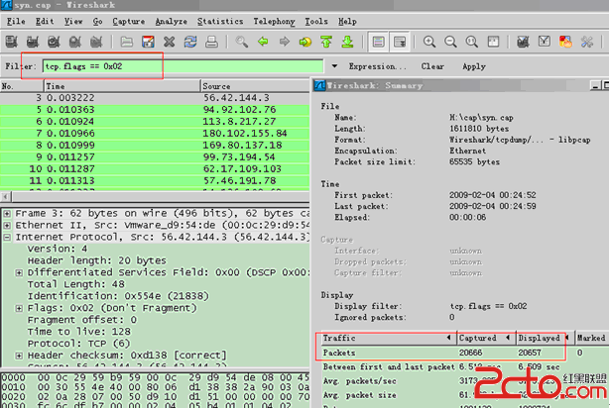Stop the running capture icon
Screen dimensions: 610x409
click(x=75, y=42)
